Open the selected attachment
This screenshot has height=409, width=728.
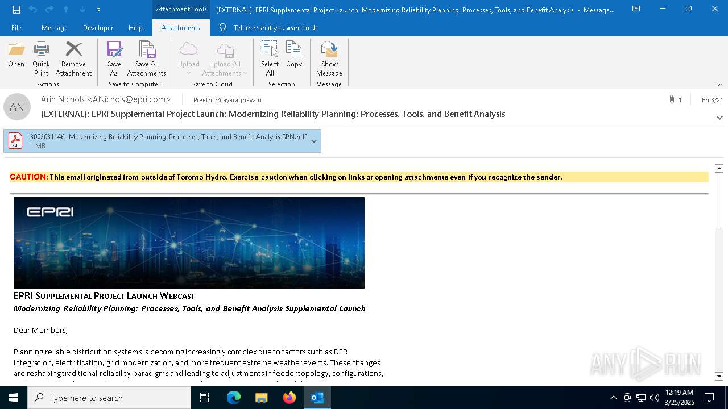pyautogui.click(x=16, y=55)
